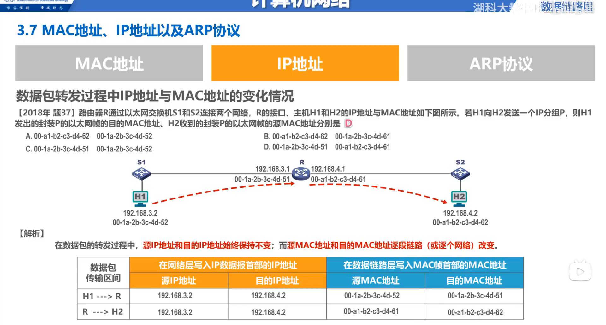This screenshot has height=325, width=606.
Task: Click source MAC 00-1a-2b-3c-4d-52 in H1→R row
Action: [372, 296]
